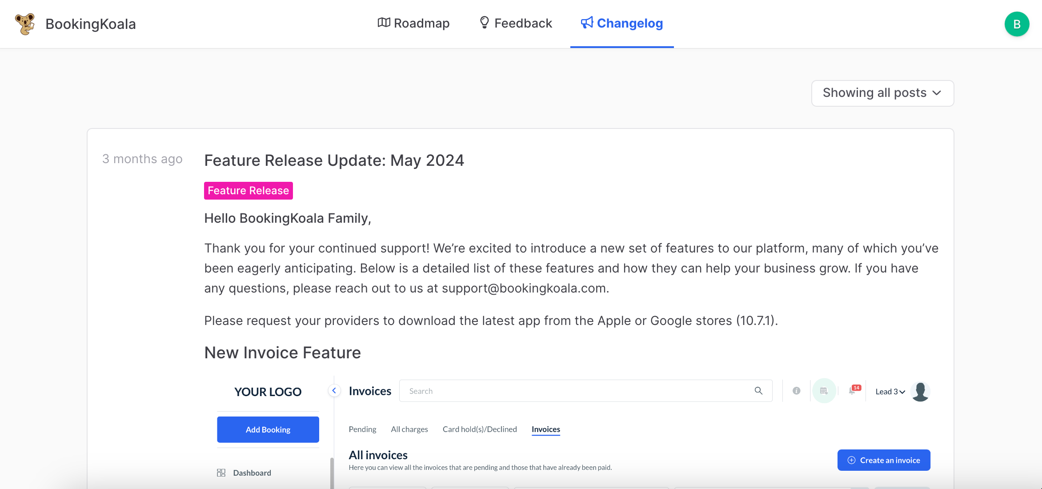The height and width of the screenshot is (489, 1042).
Task: Open the Feature Release Update May 2024 post
Action: click(334, 160)
